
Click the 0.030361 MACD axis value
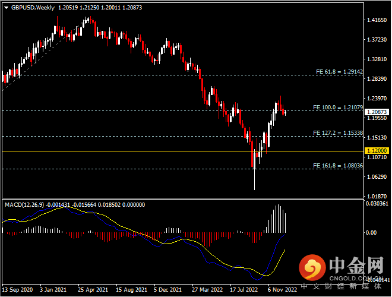(x=377, y=204)
